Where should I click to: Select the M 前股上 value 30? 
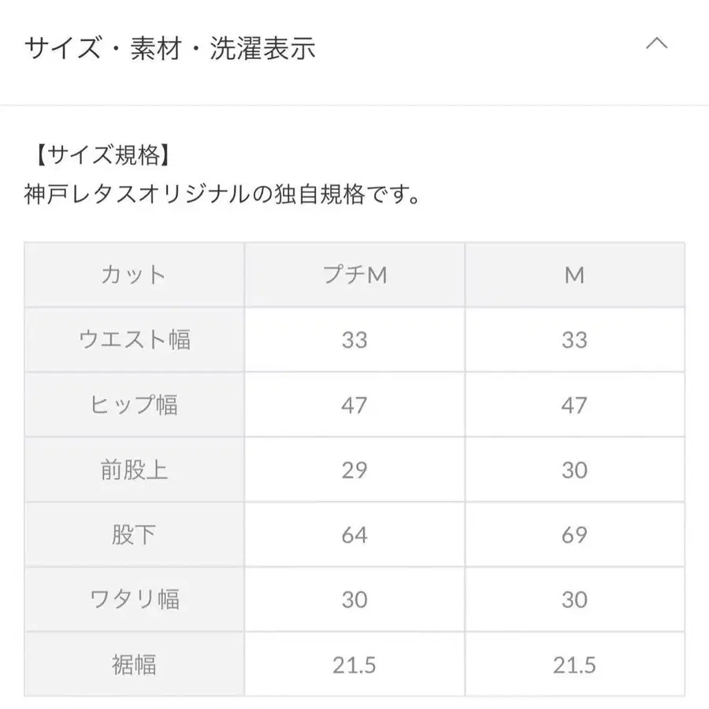click(x=574, y=470)
